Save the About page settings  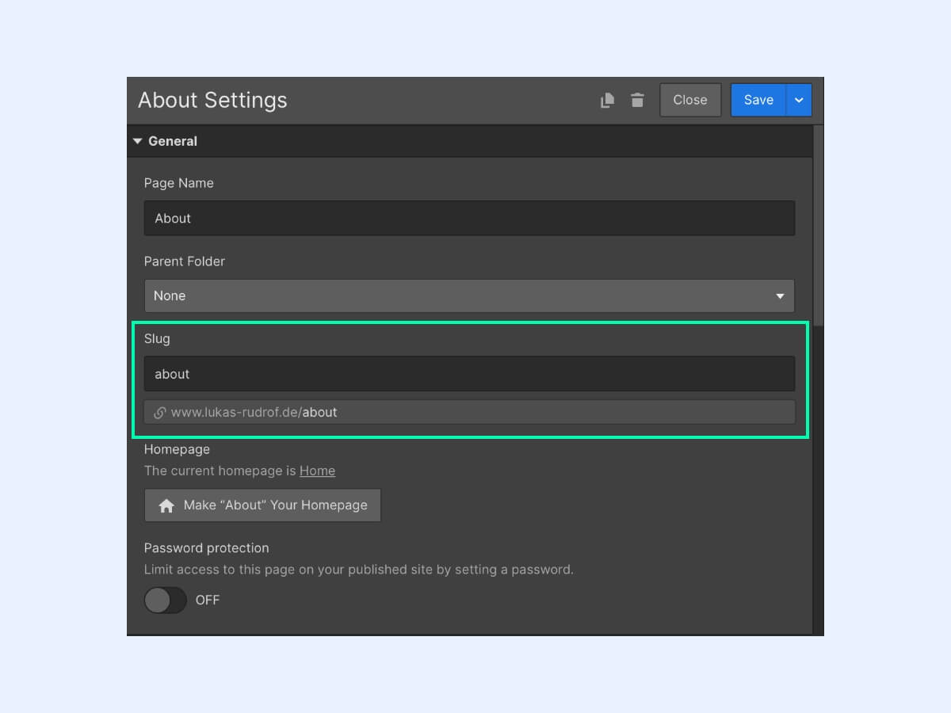click(758, 100)
